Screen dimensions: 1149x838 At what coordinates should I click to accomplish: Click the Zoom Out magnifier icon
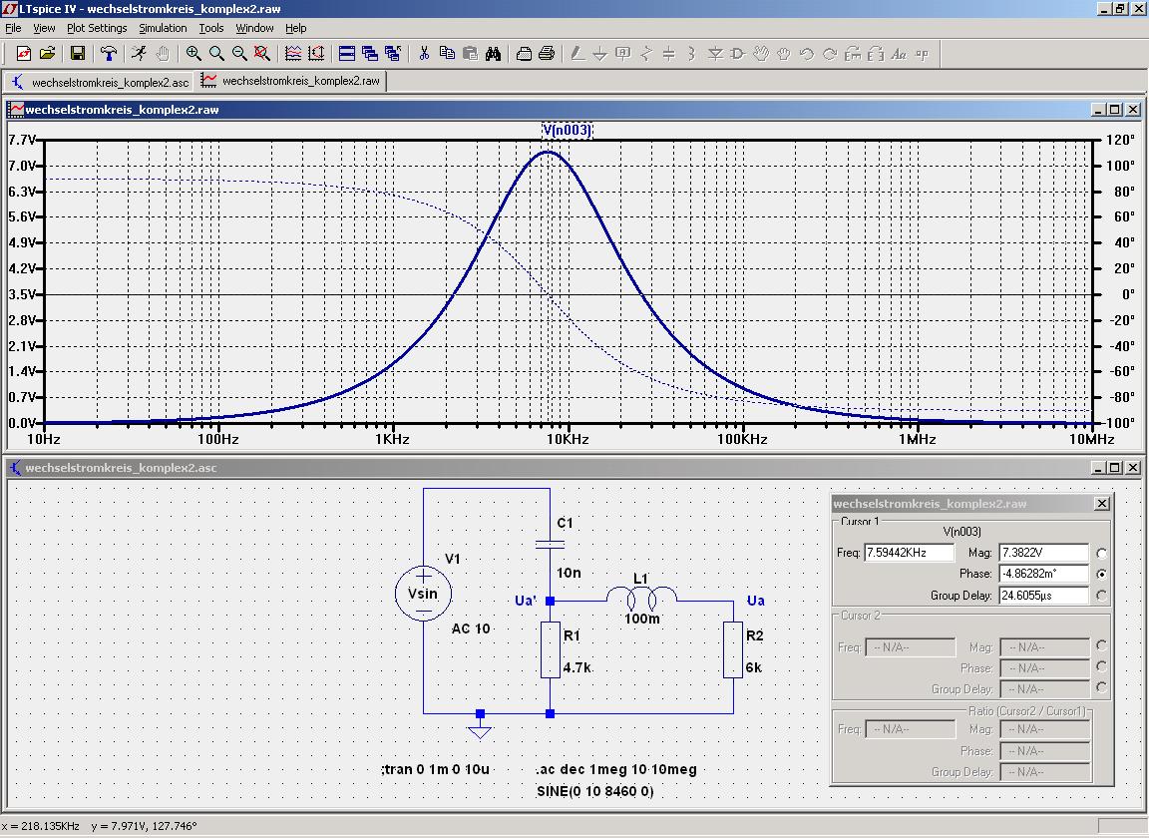coord(239,54)
